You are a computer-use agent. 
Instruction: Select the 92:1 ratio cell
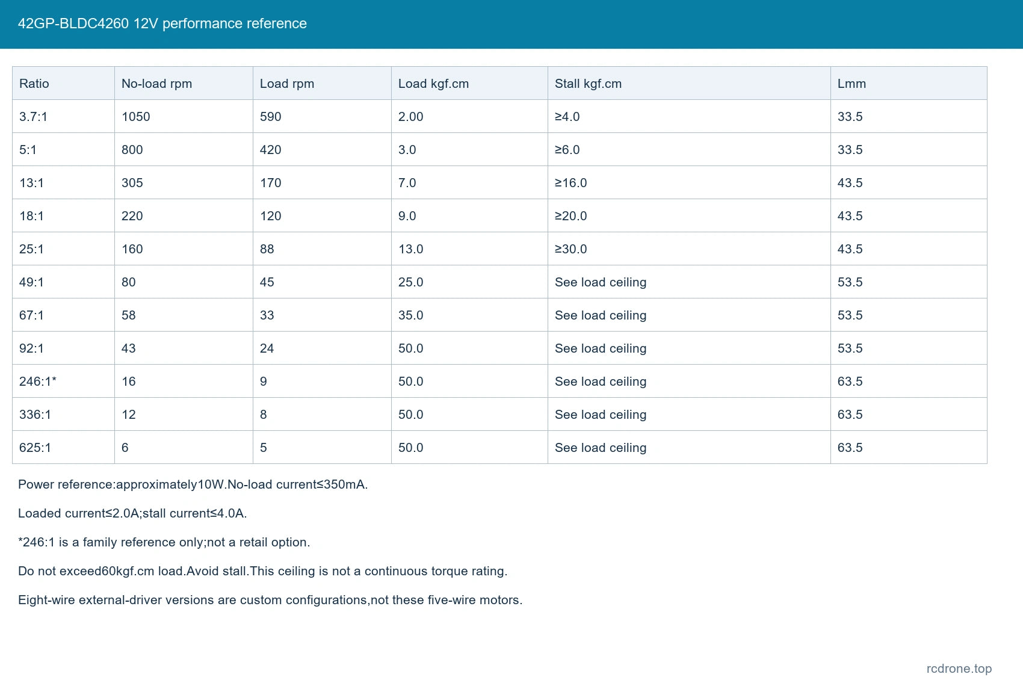[63, 348]
